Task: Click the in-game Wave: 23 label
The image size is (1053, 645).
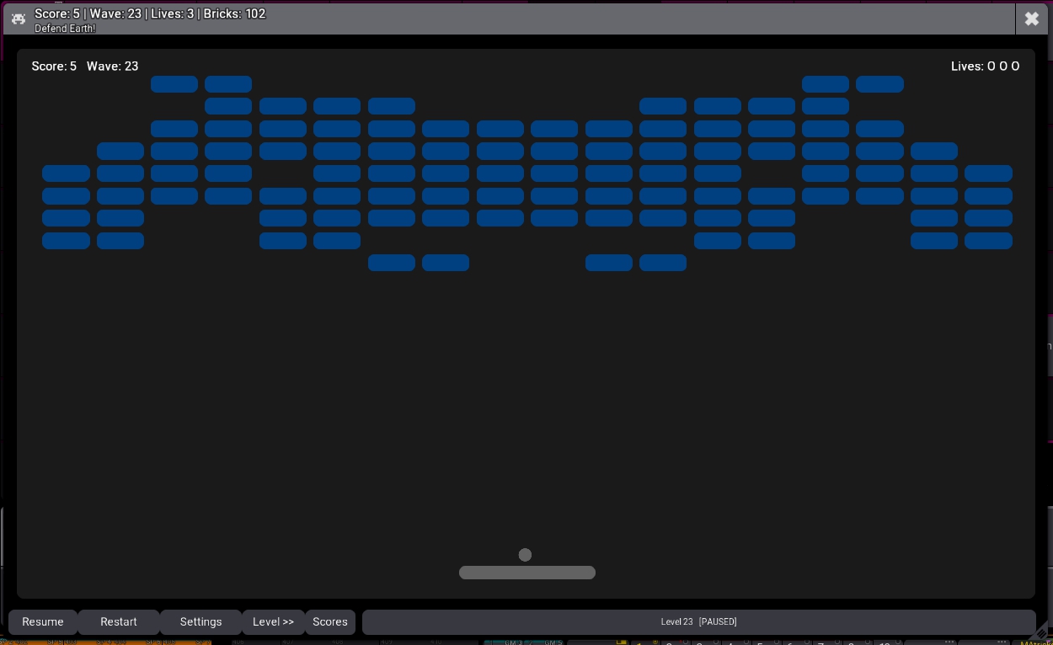Action: pos(112,66)
